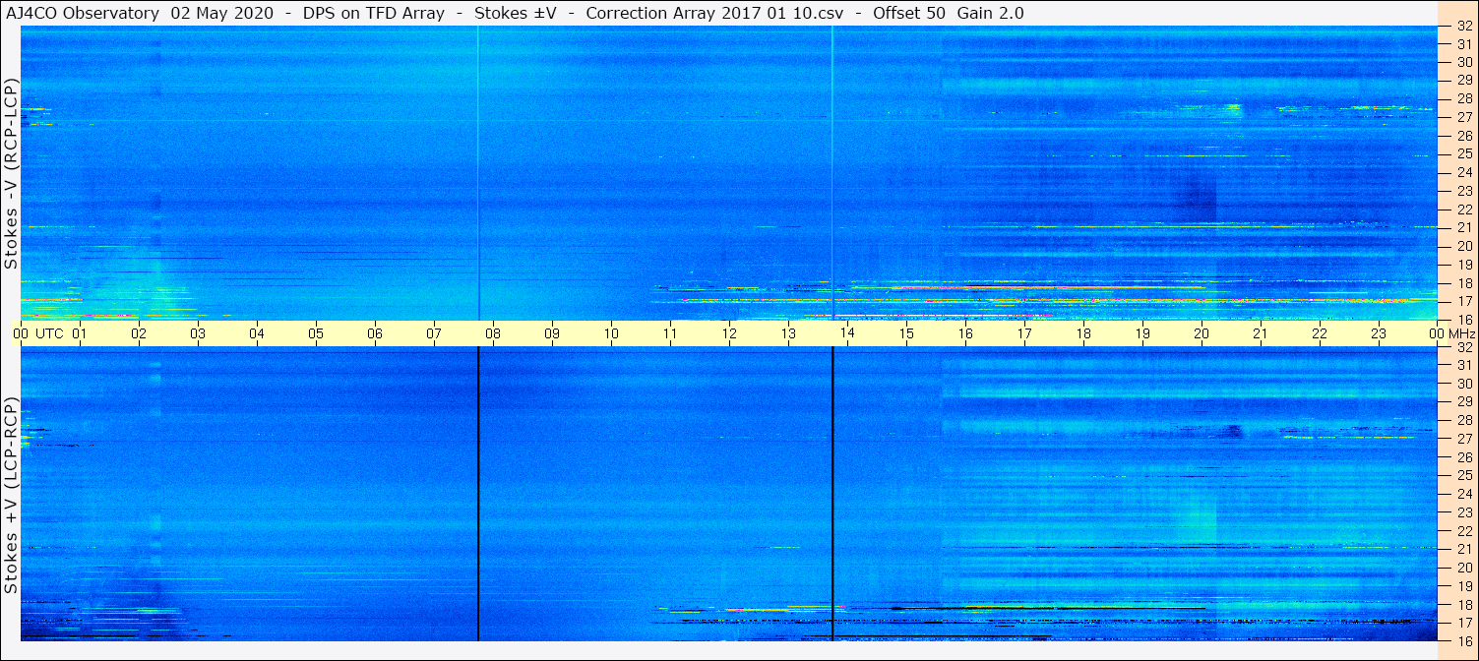This screenshot has width=1479, height=661.
Task: Select the 03 hour tick label
Action: click(198, 334)
